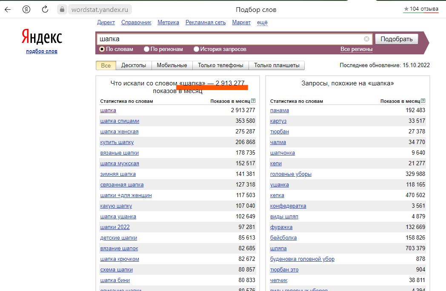Open the 'Справочник' top link

(136, 23)
